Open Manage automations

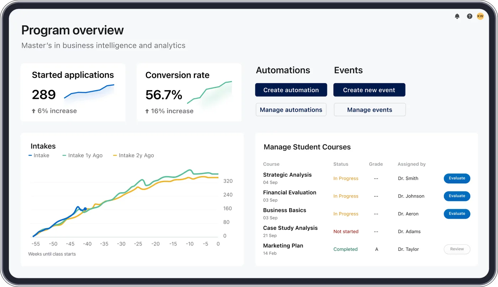coord(291,110)
